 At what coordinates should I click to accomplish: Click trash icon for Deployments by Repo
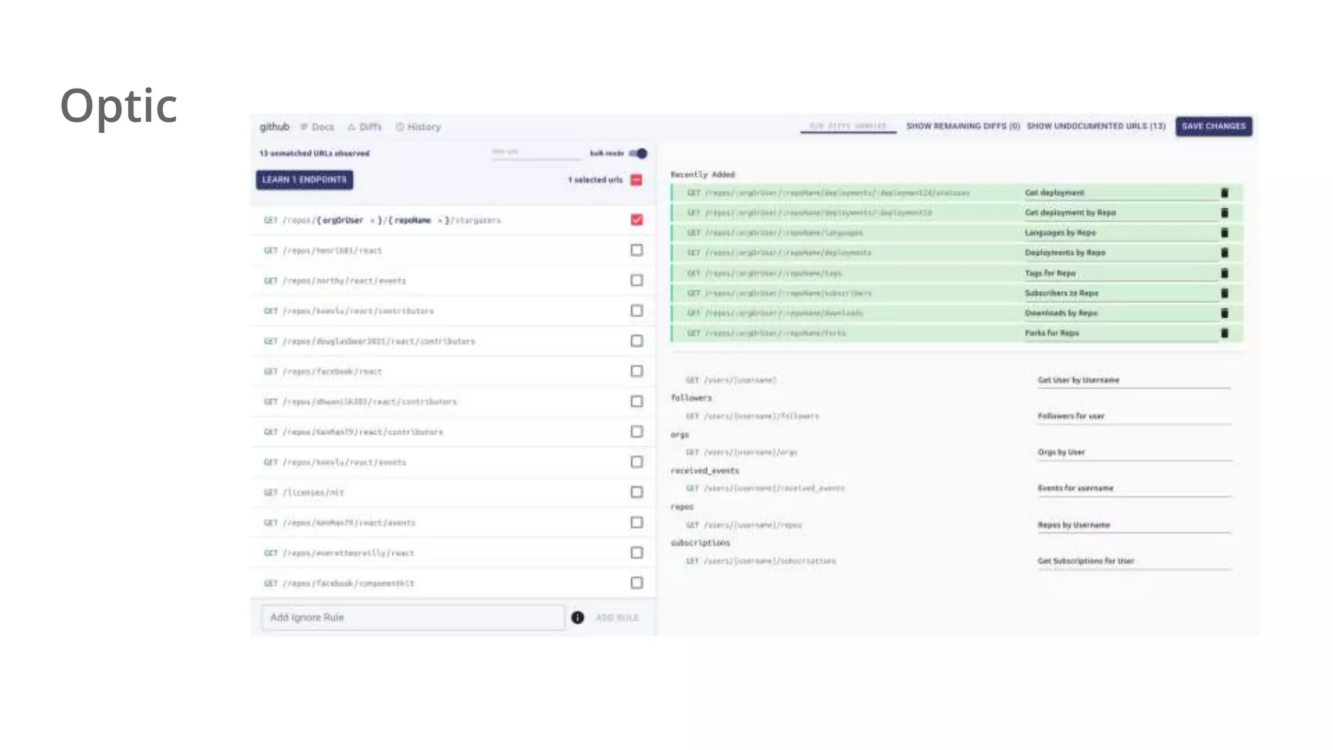(1224, 253)
